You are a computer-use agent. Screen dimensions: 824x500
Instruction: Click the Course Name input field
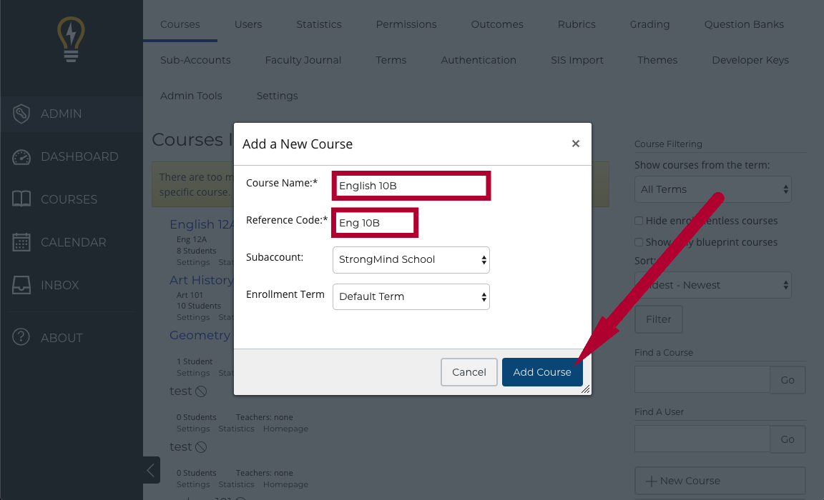pyautogui.click(x=411, y=186)
